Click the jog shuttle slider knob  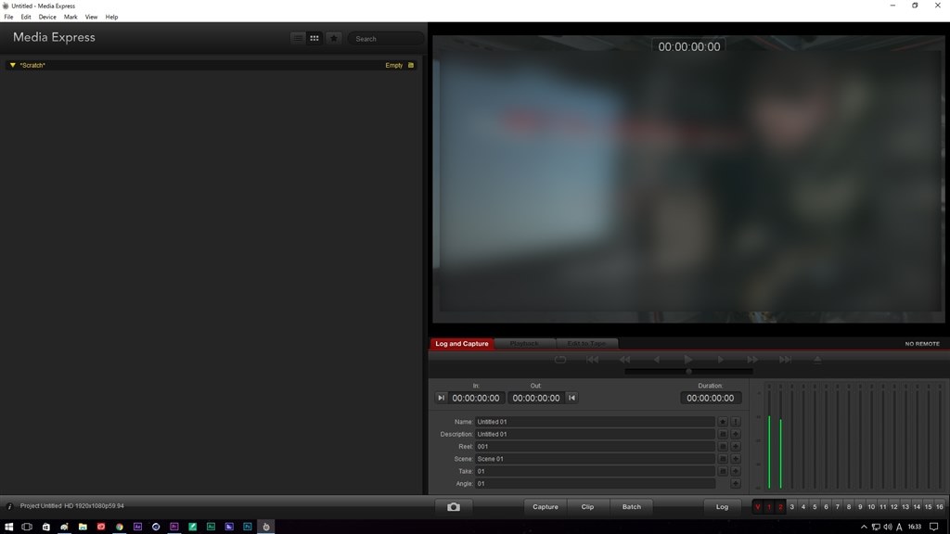pyautogui.click(x=689, y=371)
